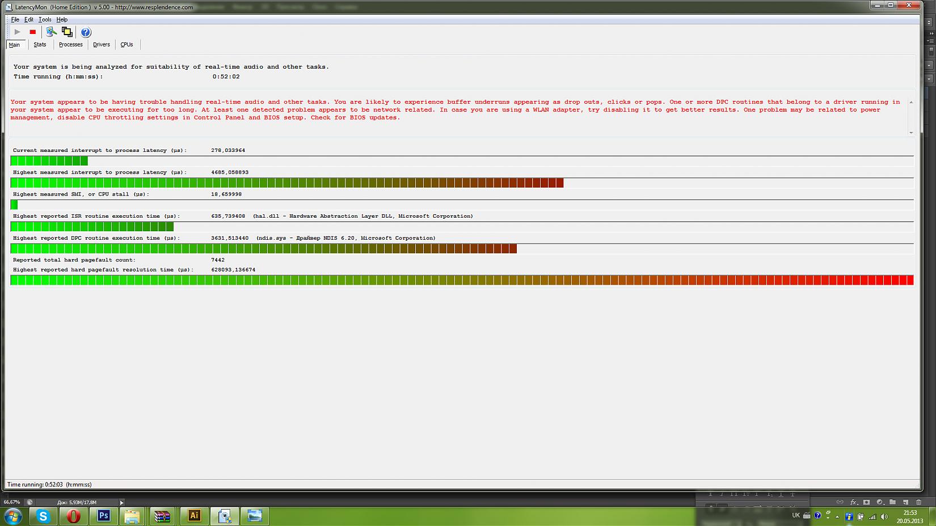Click the overlapping yellow squares toolbar icon
The width and height of the screenshot is (936, 526).
tap(67, 32)
